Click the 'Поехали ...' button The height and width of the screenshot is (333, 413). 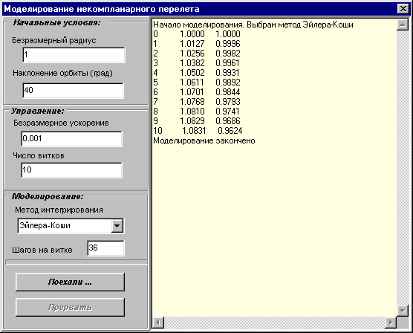70,282
